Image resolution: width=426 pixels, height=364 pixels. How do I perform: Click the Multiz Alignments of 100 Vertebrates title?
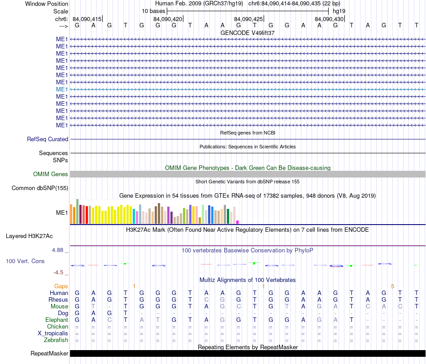248,280
